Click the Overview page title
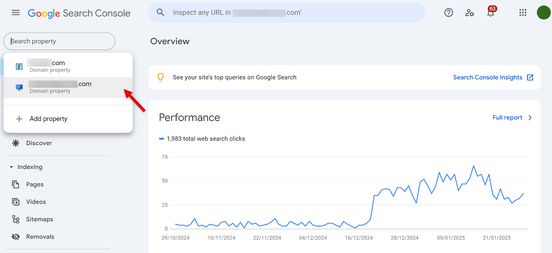Screen dimensions: 552x253 (x=170, y=41)
